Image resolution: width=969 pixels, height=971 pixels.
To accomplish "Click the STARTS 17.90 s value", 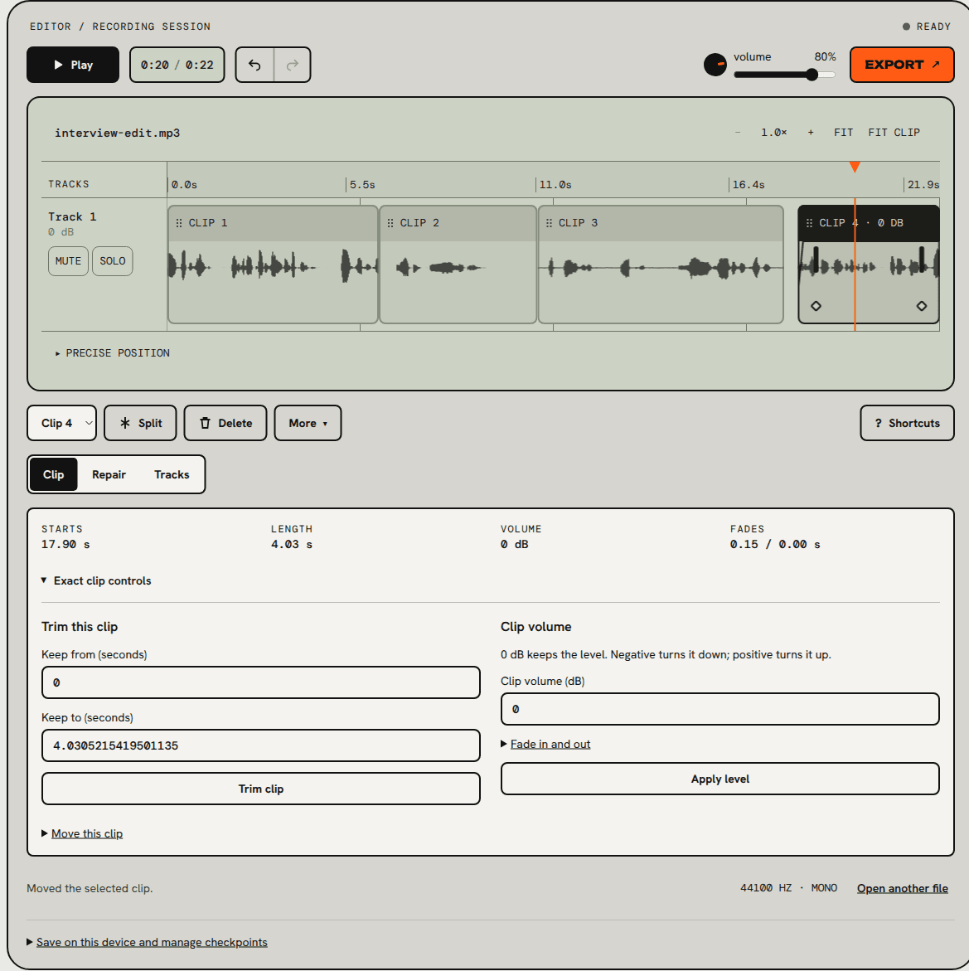I will coord(65,544).
